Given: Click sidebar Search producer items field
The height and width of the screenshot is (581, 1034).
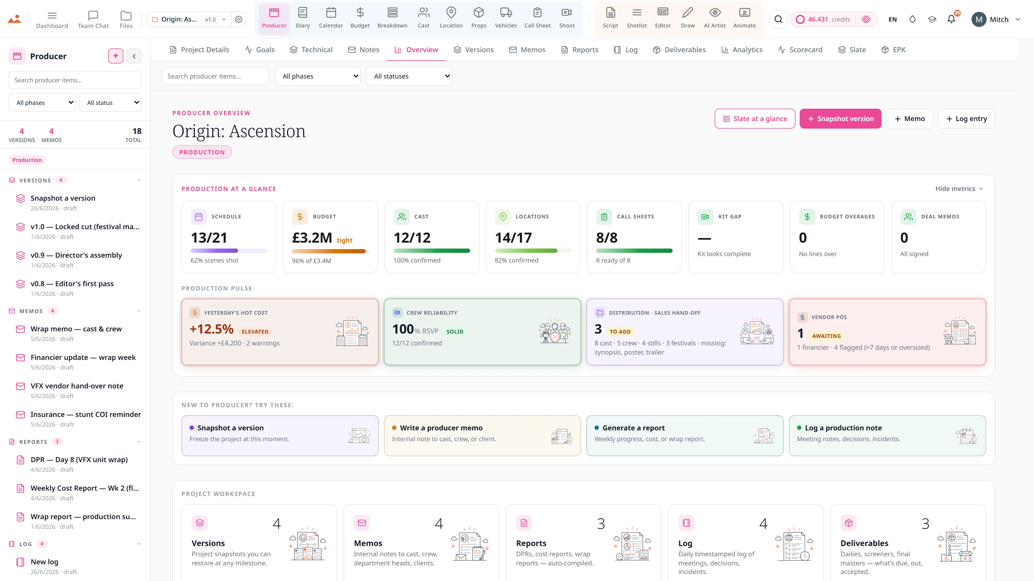Looking at the screenshot, I should [x=75, y=80].
